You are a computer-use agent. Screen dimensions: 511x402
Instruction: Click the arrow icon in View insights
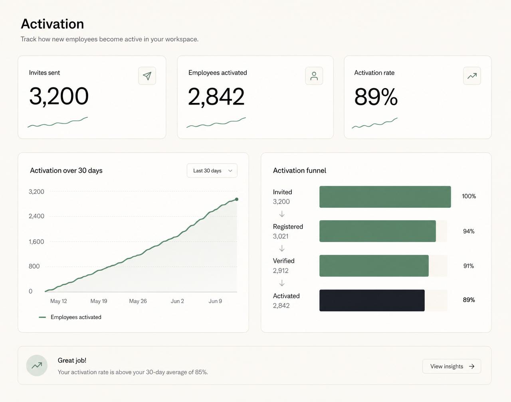(472, 367)
